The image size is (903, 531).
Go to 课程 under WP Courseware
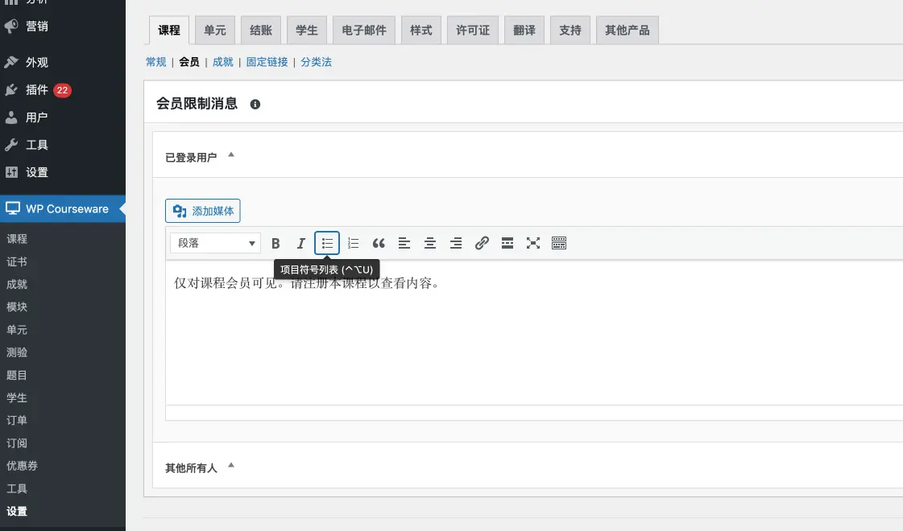click(17, 239)
